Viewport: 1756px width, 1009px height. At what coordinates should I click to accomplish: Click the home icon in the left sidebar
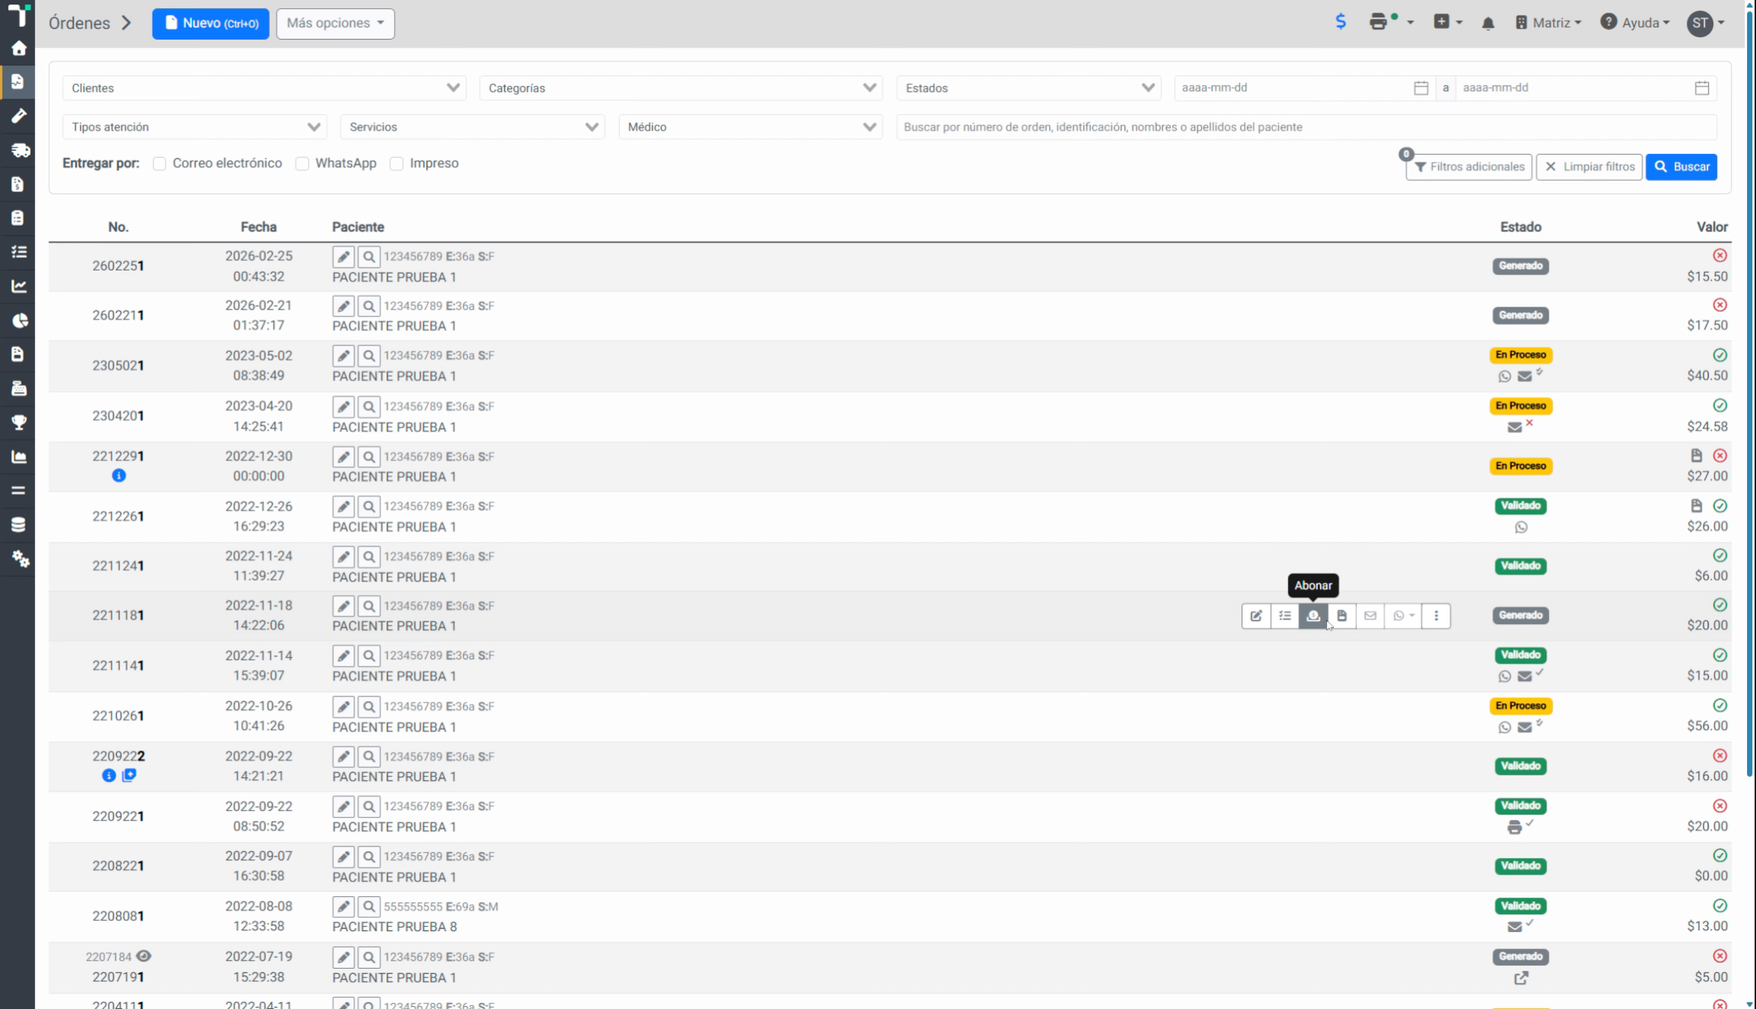coord(19,49)
